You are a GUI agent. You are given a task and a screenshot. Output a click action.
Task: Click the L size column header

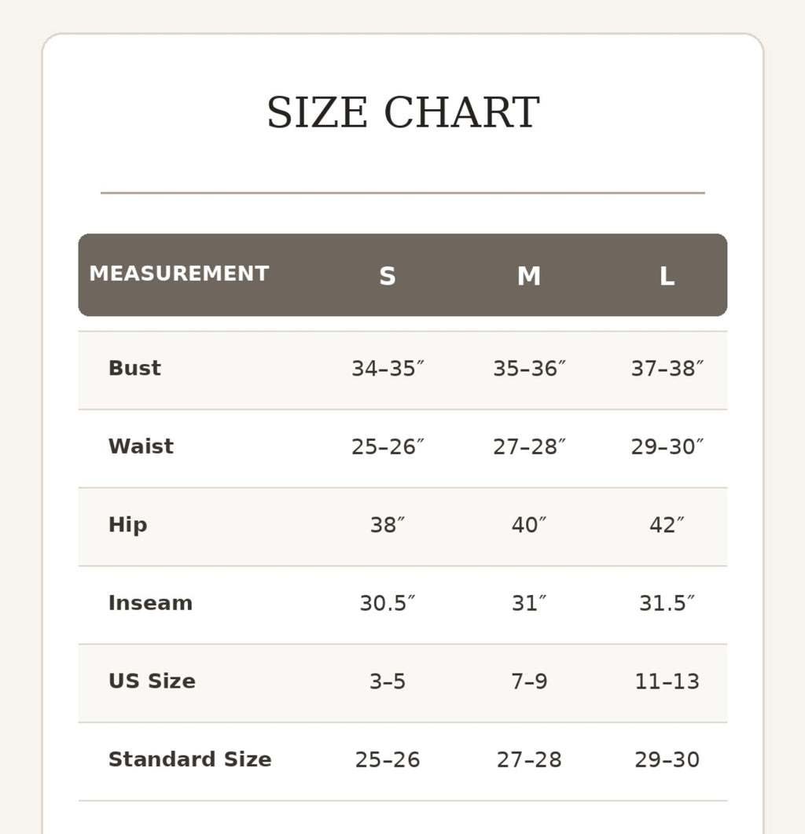point(667,276)
